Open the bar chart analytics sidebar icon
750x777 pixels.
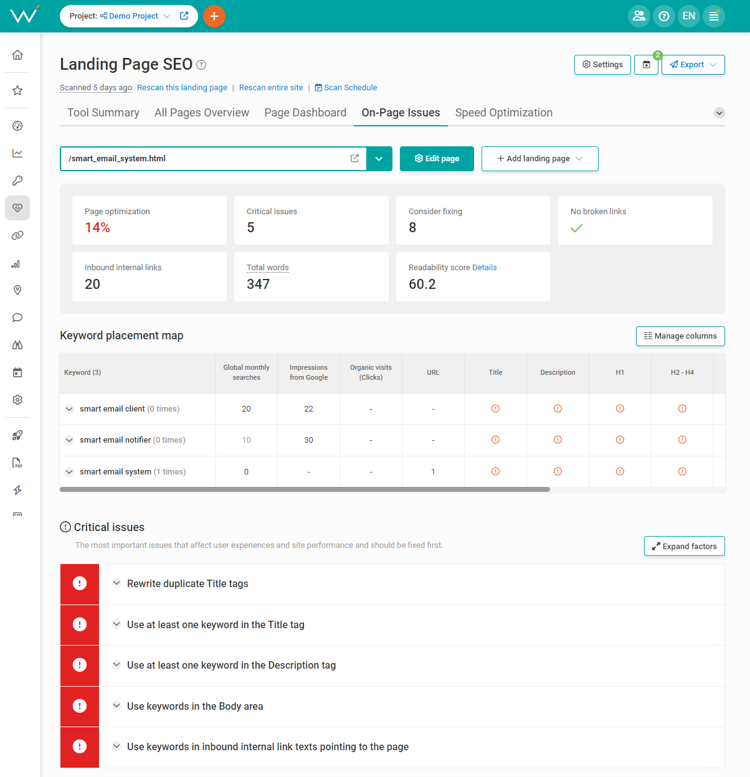click(17, 263)
